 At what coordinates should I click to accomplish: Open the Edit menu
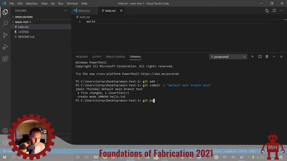[x=20, y=4]
